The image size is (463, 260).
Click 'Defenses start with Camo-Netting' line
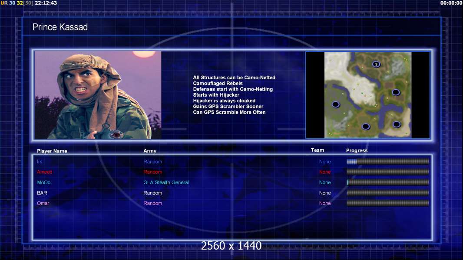pos(233,89)
